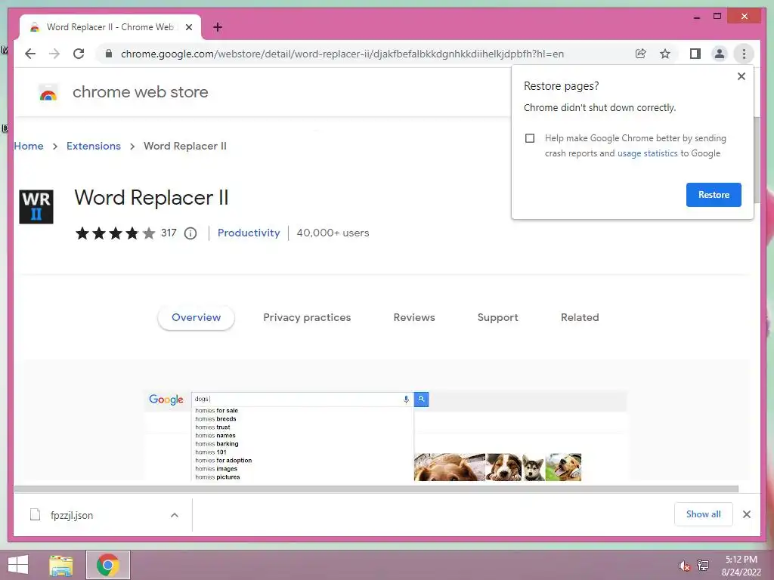774x580 pixels.
Task: Close the Word Replacer II tab
Action: pos(188,27)
